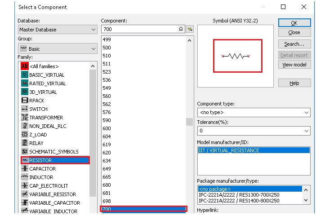This screenshot has height=215, width=316.
Task: Expand the Group dropdown showing Basic
Action: (58, 48)
